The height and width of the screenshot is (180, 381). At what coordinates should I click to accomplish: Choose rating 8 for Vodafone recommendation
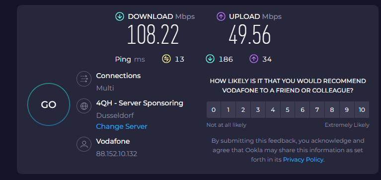(x=332, y=110)
